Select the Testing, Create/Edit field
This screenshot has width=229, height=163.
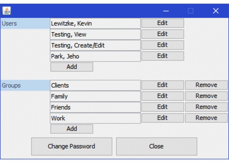(95, 45)
